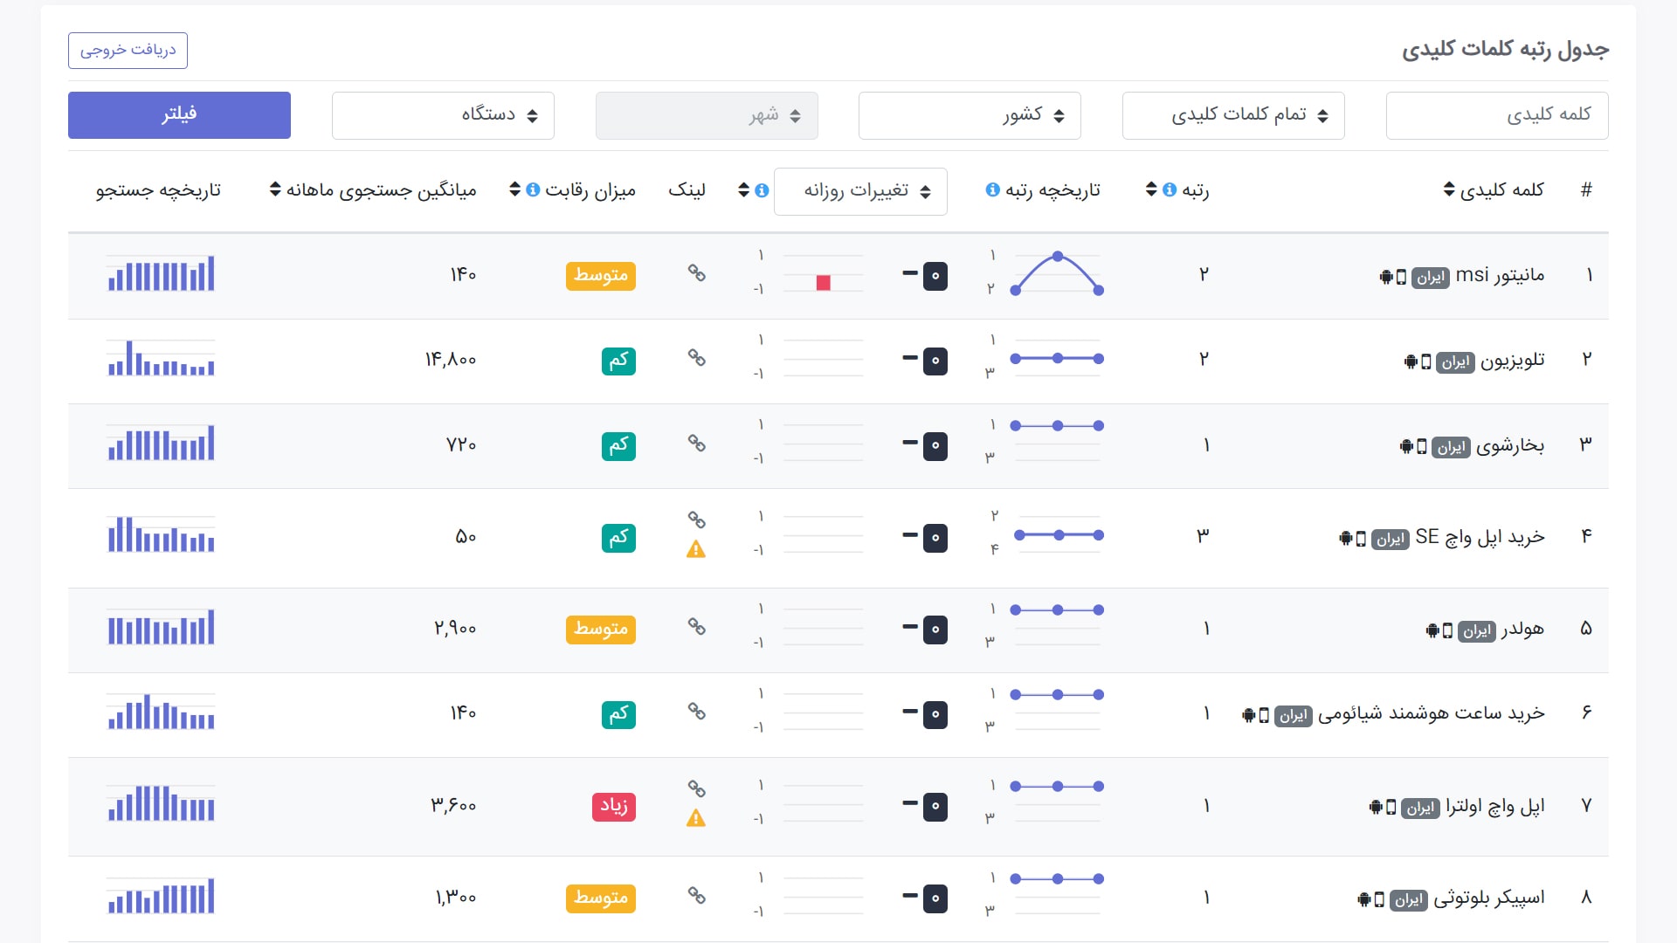The height and width of the screenshot is (943, 1677).
Task: Open link icon for بخارشوی row
Action: coord(696,444)
